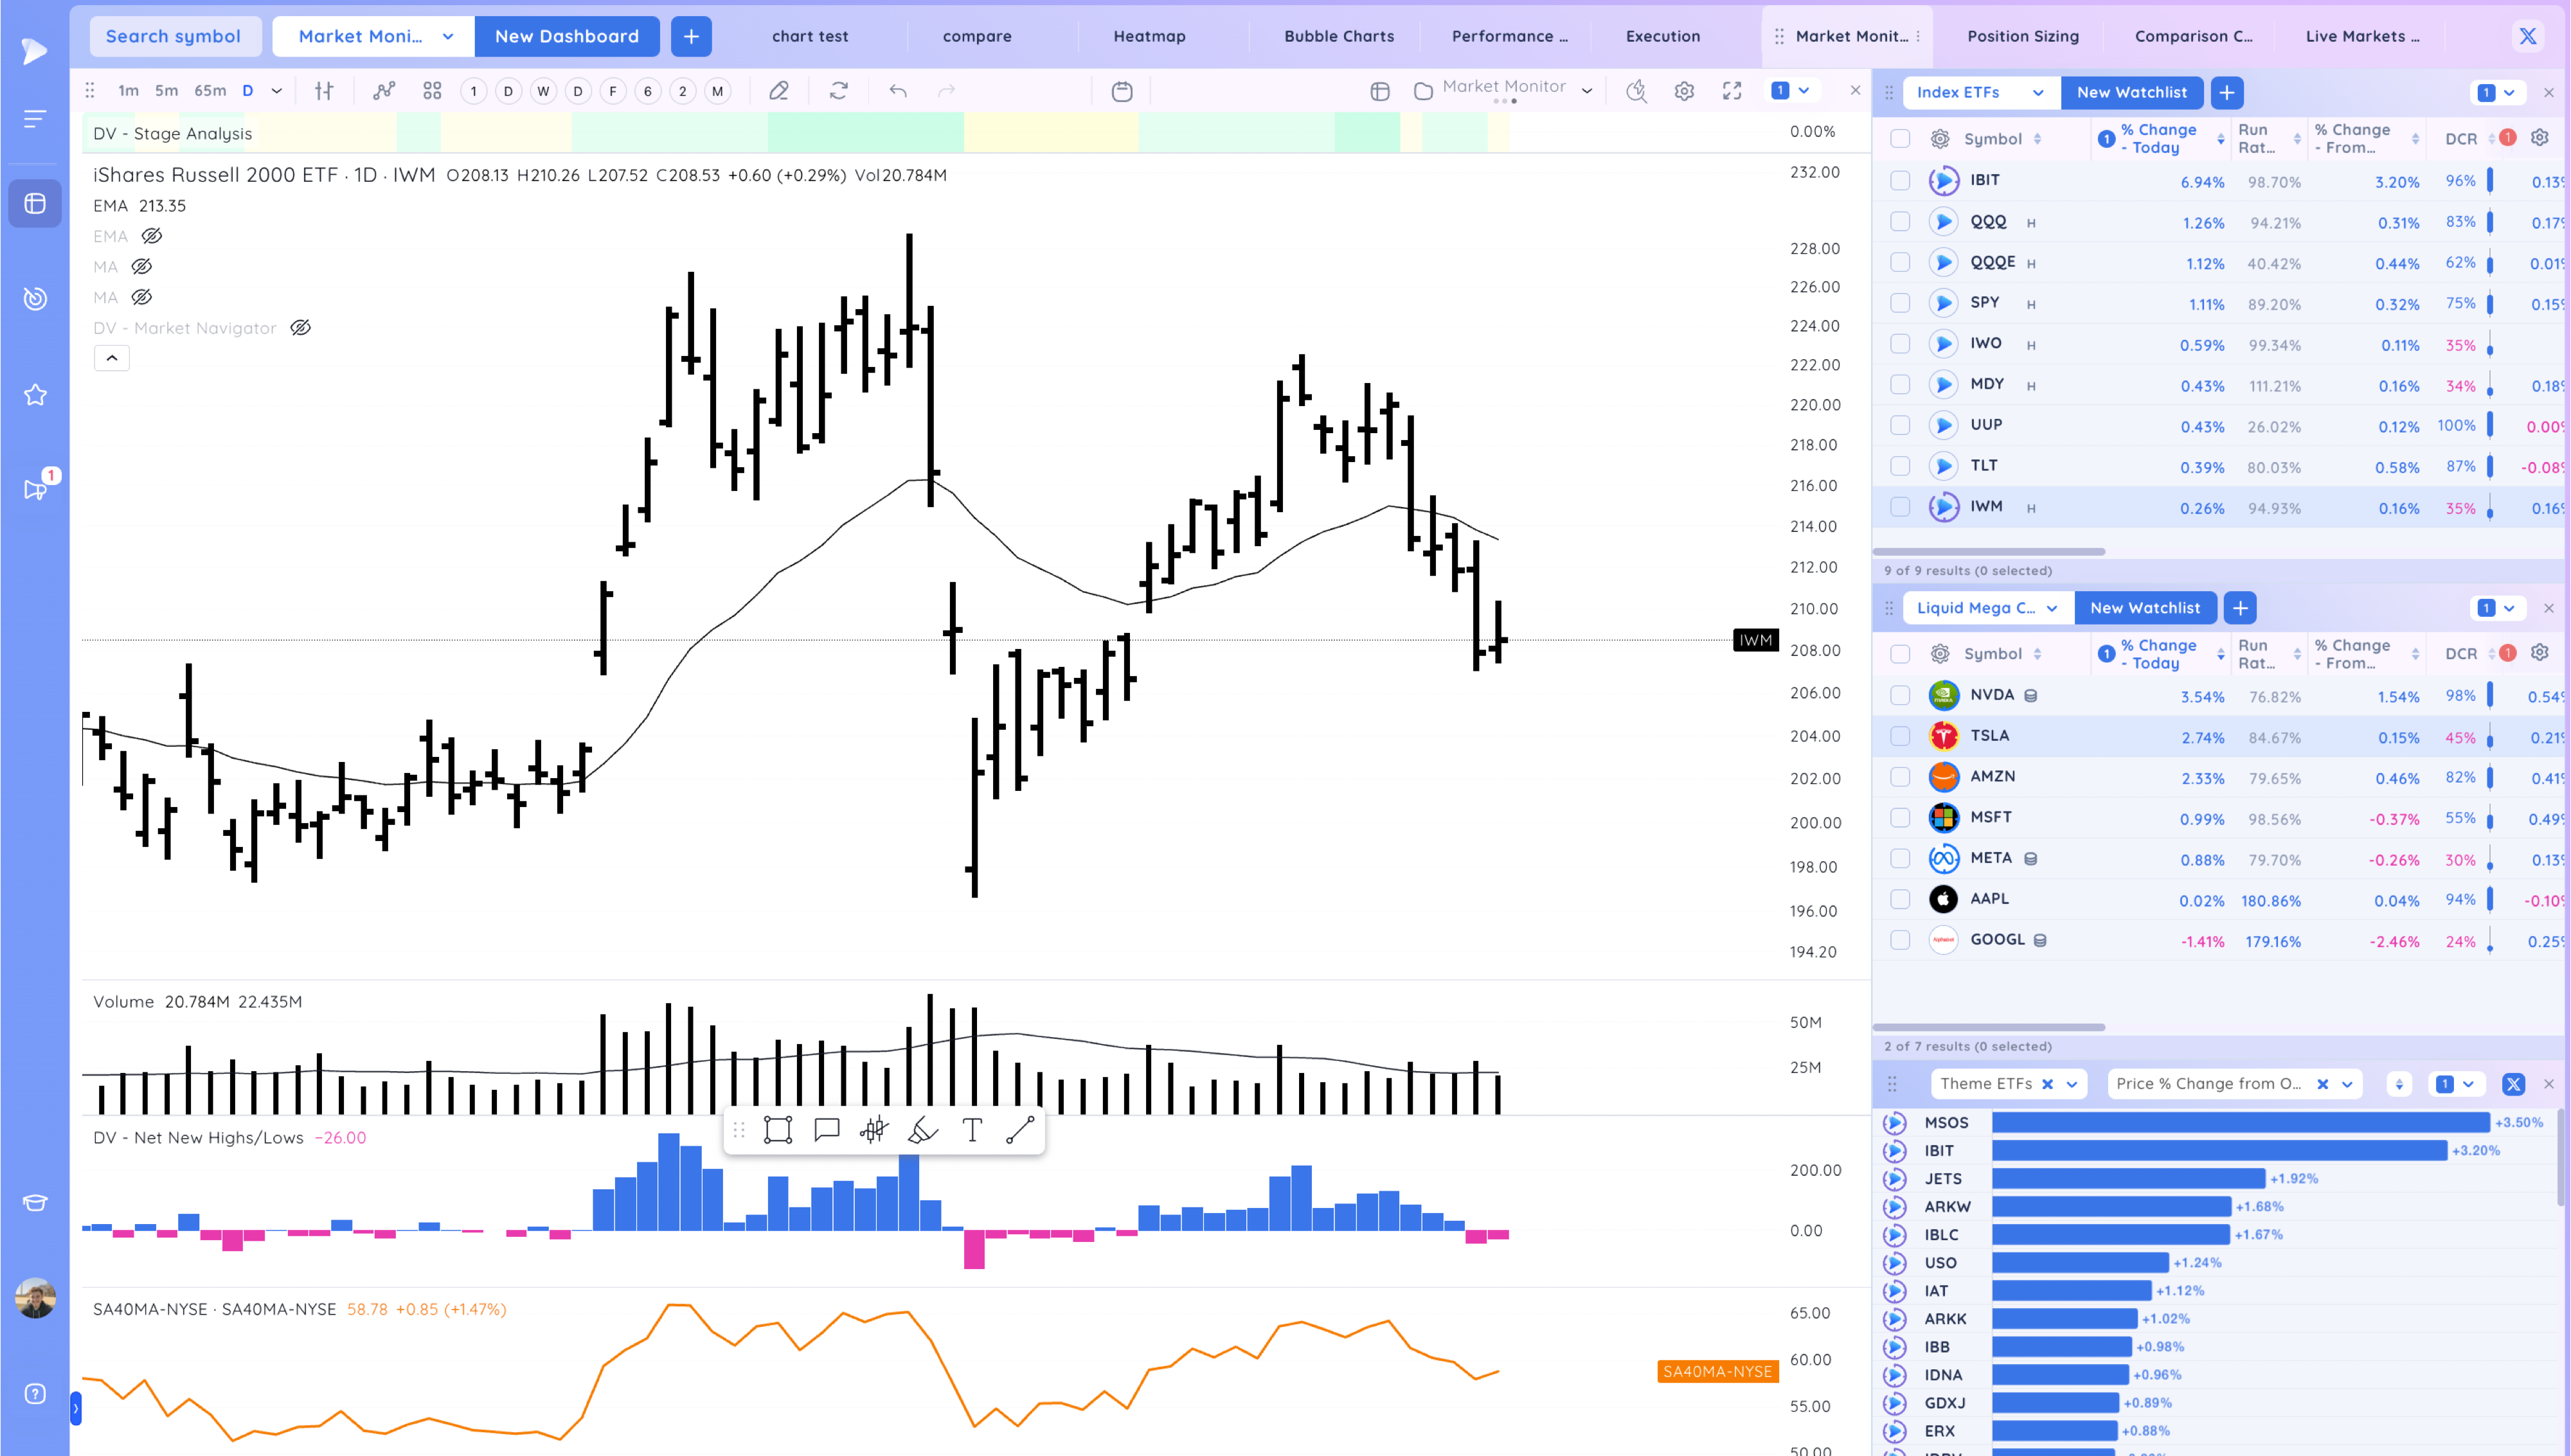Select the trend line drawing tool
Image resolution: width=2571 pixels, height=1456 pixels.
coord(1019,1130)
